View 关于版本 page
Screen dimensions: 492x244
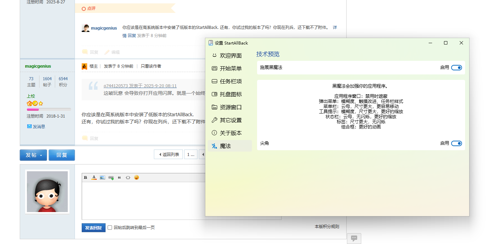click(x=230, y=133)
